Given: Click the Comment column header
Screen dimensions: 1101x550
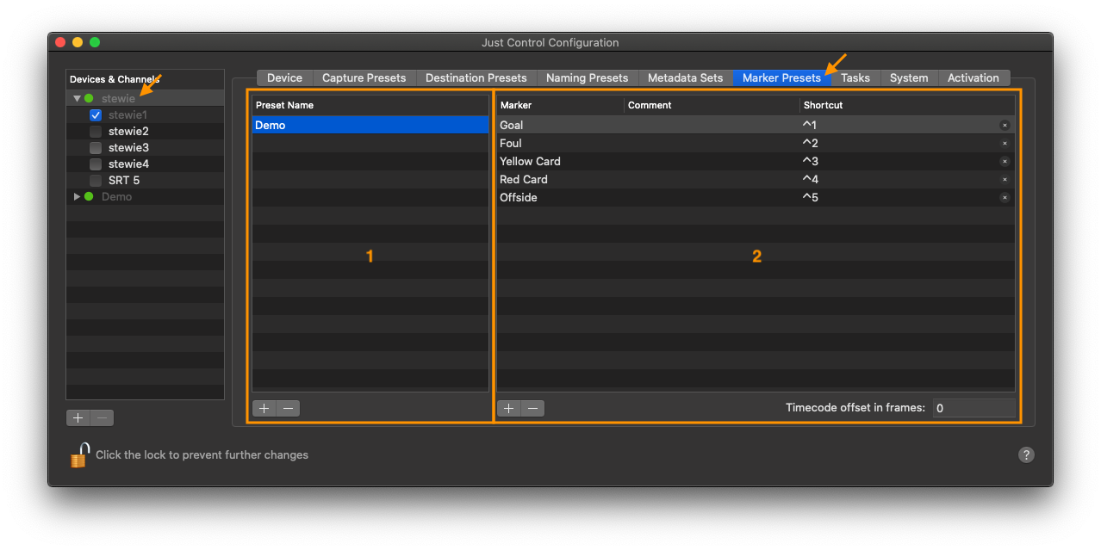Looking at the screenshot, I should coord(712,105).
